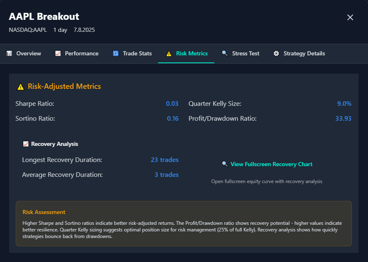Image resolution: width=368 pixels, height=262 pixels.
Task: Click the 23 trades value
Action: click(x=164, y=160)
